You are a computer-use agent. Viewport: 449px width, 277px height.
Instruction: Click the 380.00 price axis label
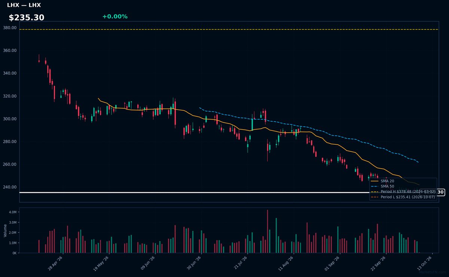pos(10,28)
